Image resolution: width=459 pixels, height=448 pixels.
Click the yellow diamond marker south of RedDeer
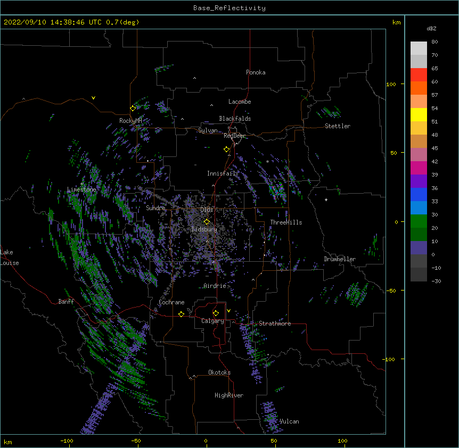[x=227, y=150]
